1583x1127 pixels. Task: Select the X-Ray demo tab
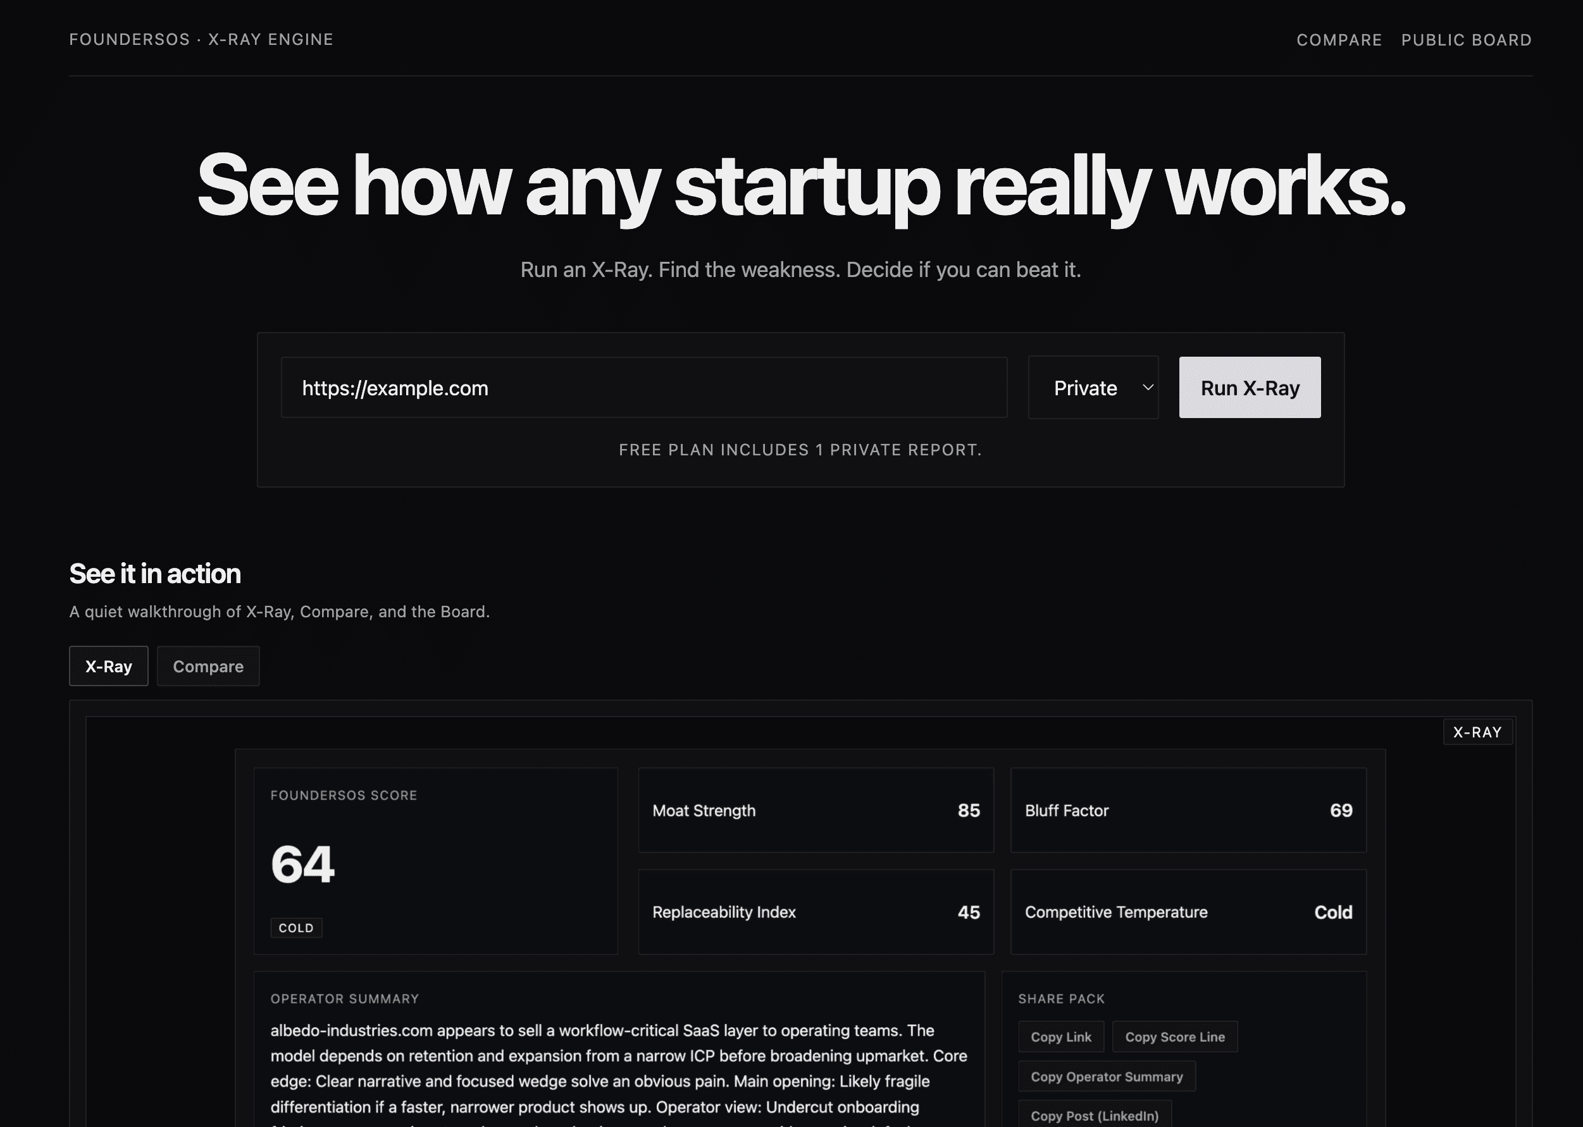108,666
